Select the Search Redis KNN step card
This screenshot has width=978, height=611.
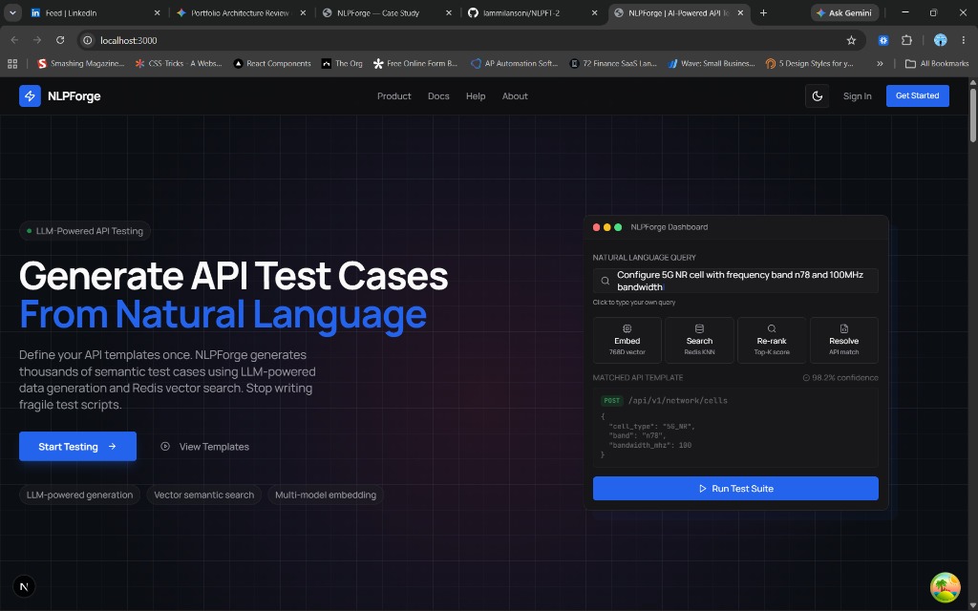point(699,341)
